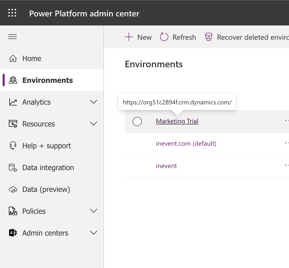Expand the Policies chevron
The image size is (289, 268).
tap(94, 211)
